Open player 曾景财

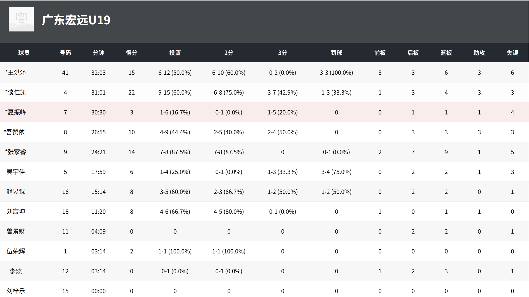point(16,231)
